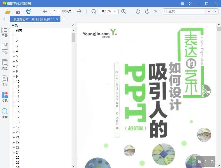Select outline entry 24
The height and width of the screenshot is (168, 221).
coord(18,153)
